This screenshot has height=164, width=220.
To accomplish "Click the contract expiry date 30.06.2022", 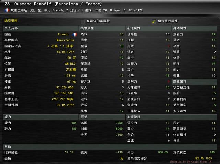I will point(65,105).
